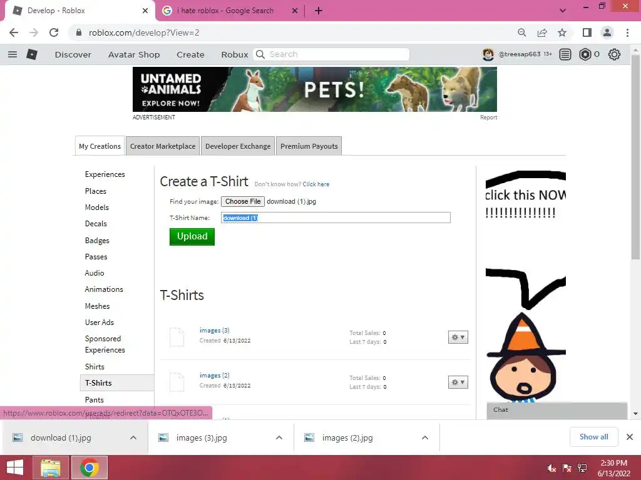This screenshot has height=480, width=641.
Task: Report the Untamed Animals advertisement
Action: click(488, 117)
